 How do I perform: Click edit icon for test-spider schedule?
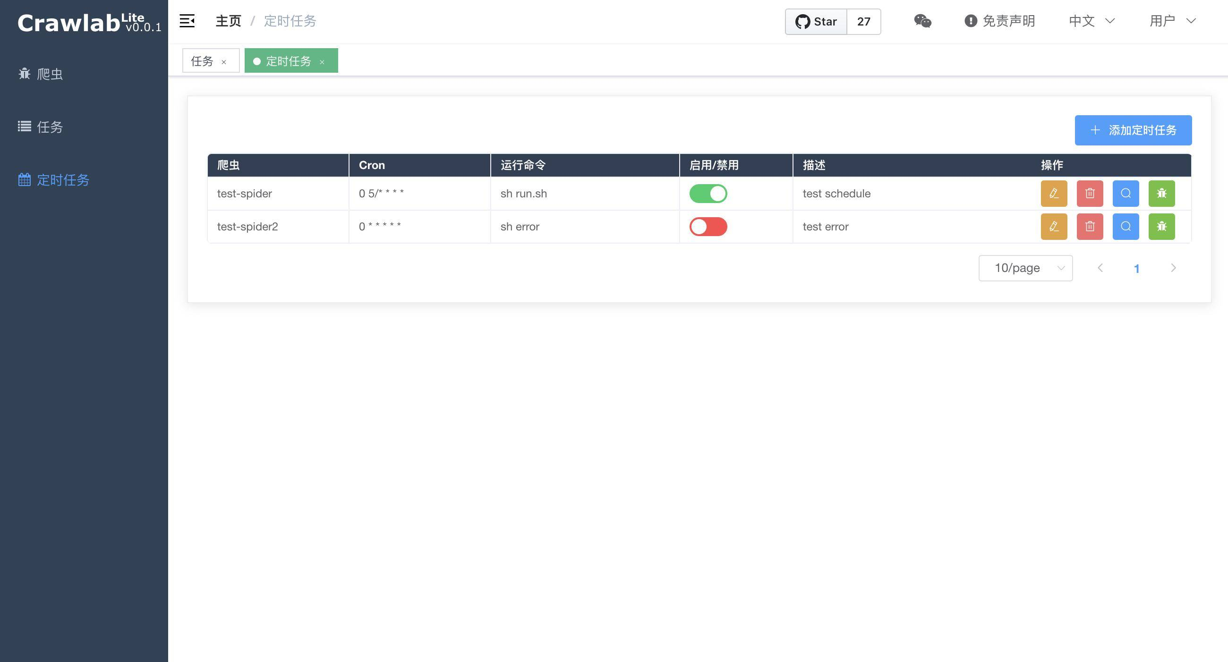click(1054, 194)
